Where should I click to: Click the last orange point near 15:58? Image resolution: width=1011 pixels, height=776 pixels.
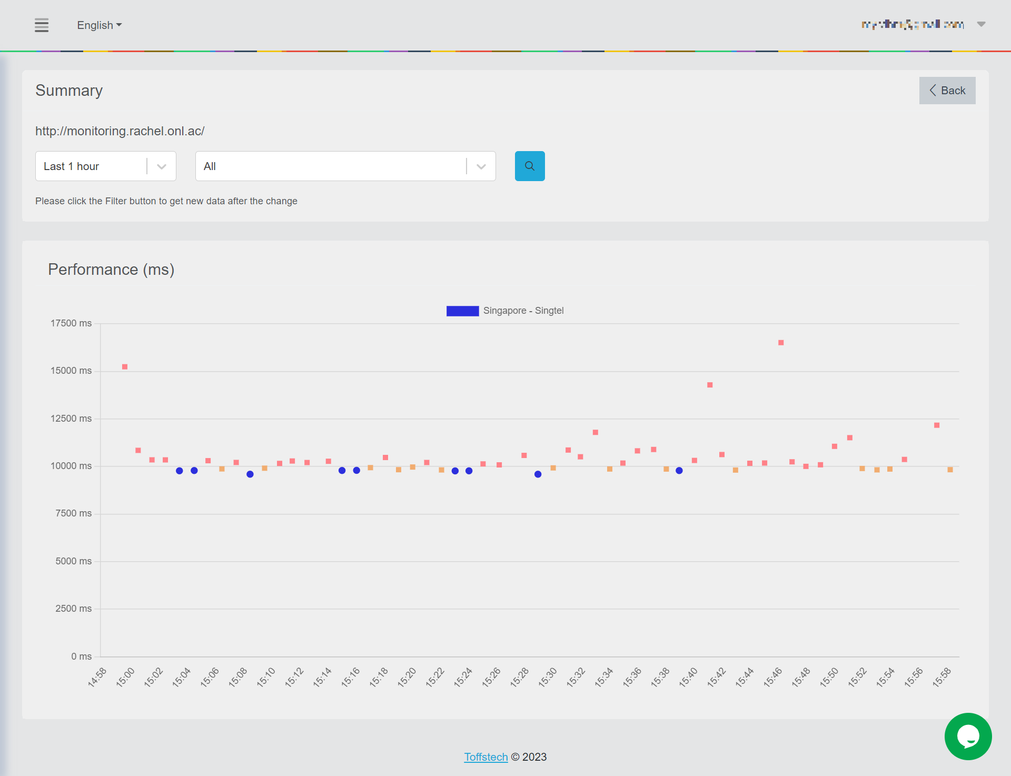(950, 470)
